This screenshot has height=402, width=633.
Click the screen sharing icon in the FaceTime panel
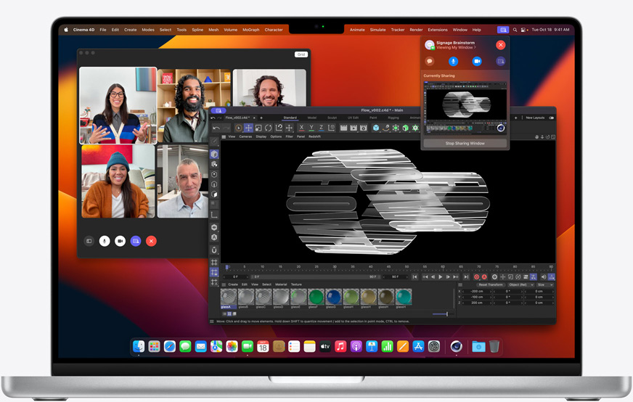point(501,62)
